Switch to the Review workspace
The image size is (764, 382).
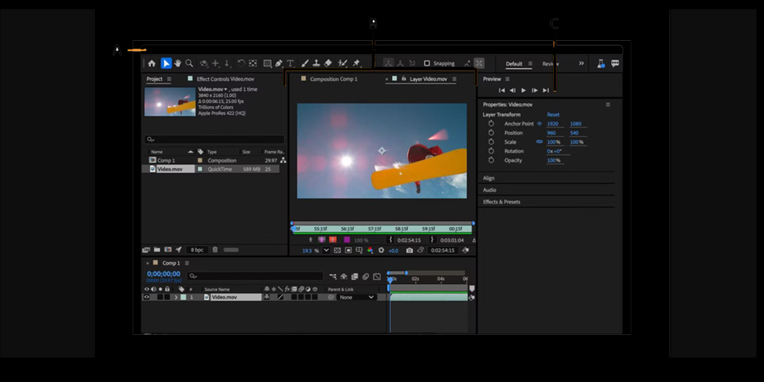click(551, 64)
